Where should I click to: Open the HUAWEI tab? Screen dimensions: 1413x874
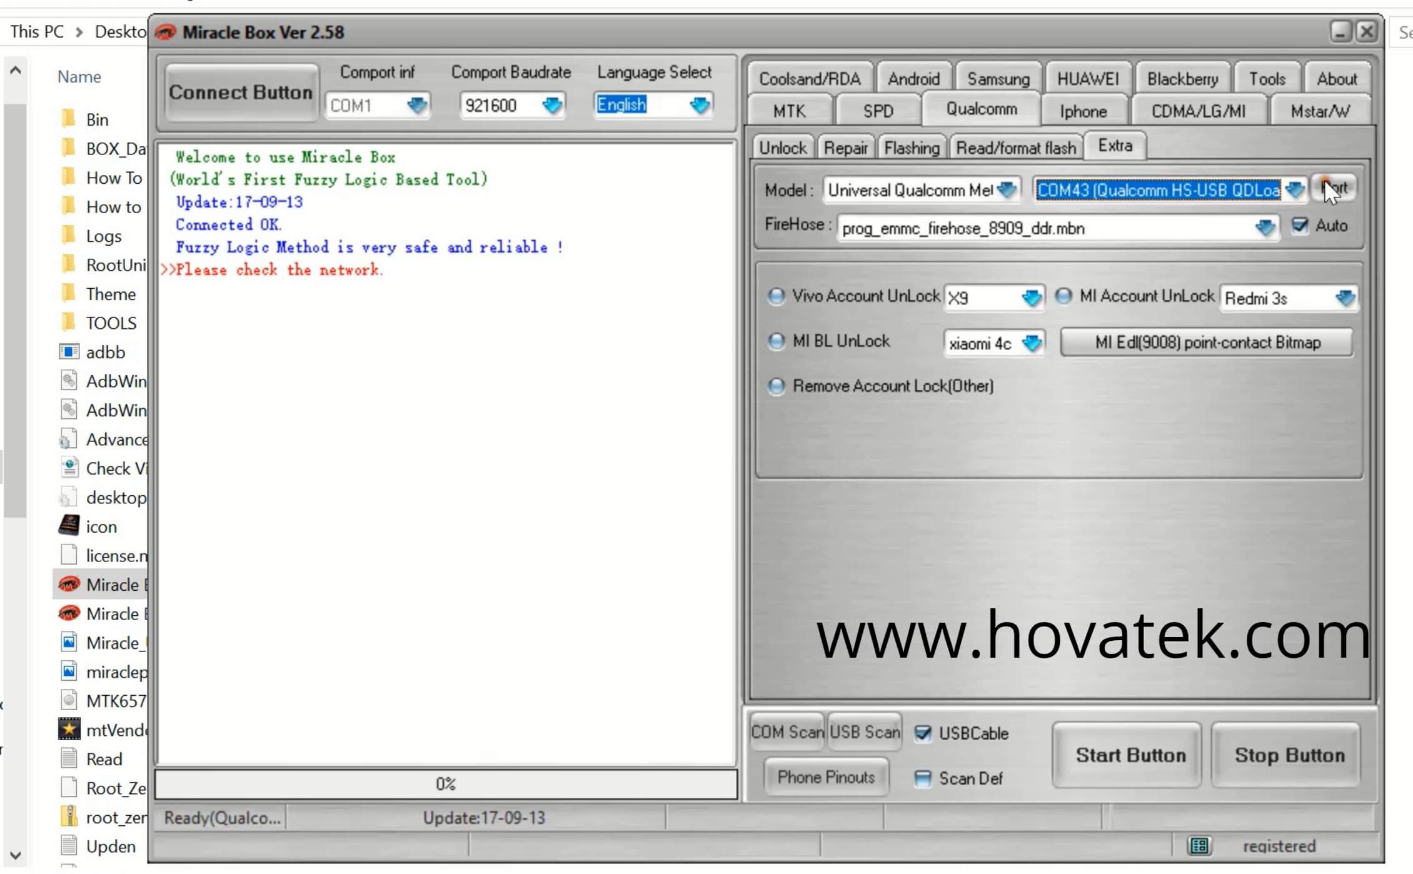click(x=1088, y=79)
